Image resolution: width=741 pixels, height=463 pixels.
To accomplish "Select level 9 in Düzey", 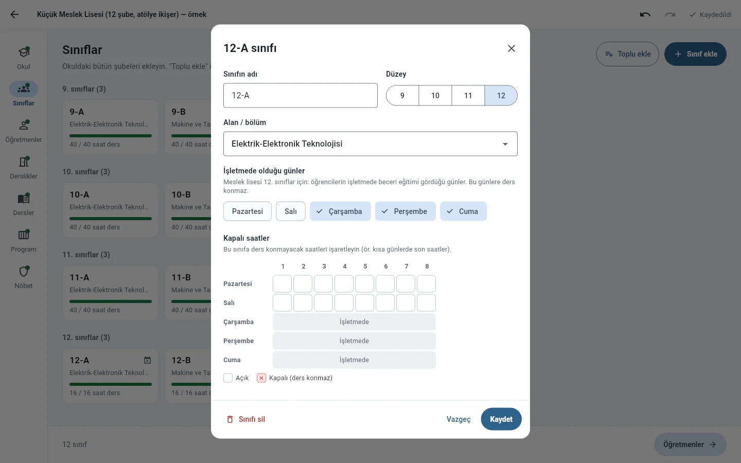I will coord(402,96).
